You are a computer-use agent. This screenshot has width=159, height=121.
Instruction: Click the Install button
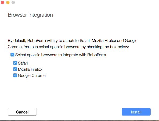[136, 112]
